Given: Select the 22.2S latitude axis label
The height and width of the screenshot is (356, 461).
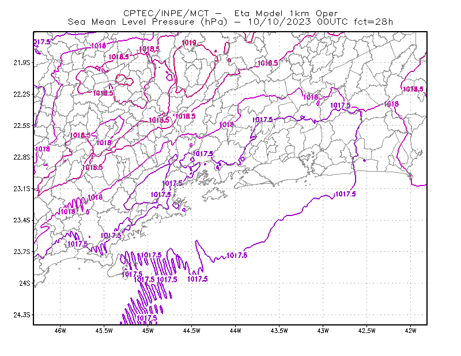Looking at the screenshot, I should pyautogui.click(x=22, y=94).
